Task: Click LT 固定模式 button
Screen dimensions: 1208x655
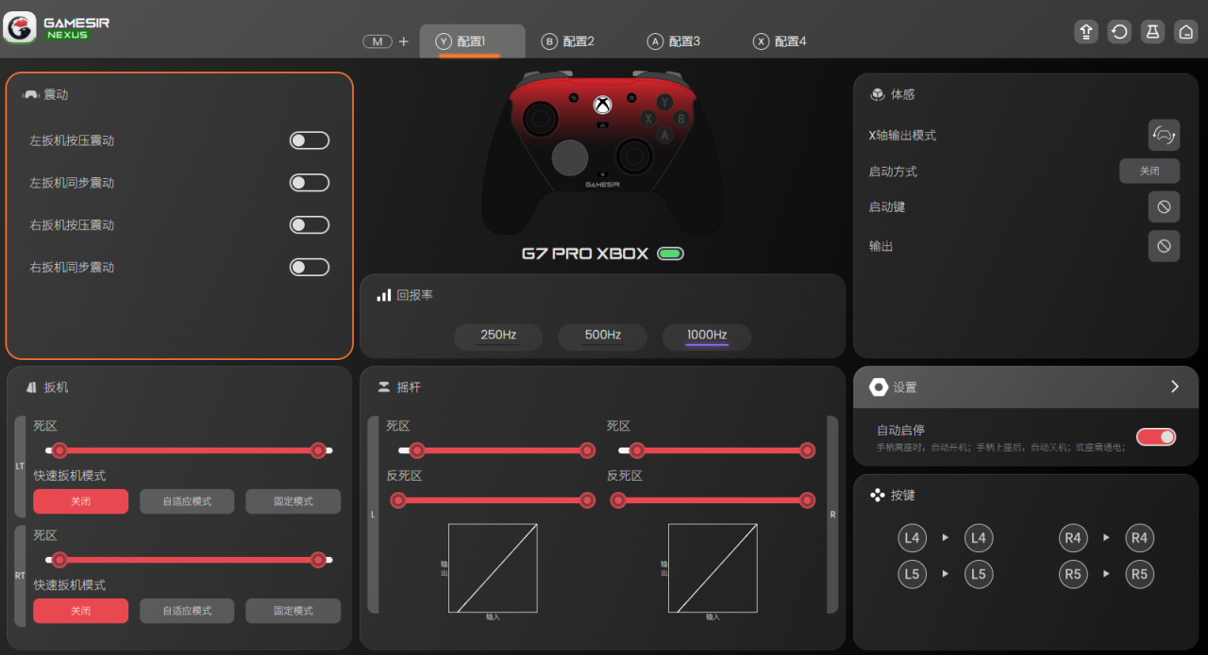Action: 294,501
